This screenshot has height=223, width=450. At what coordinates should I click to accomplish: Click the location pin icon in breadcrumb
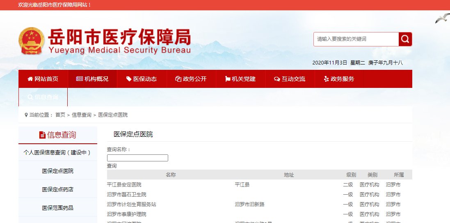[26, 115]
